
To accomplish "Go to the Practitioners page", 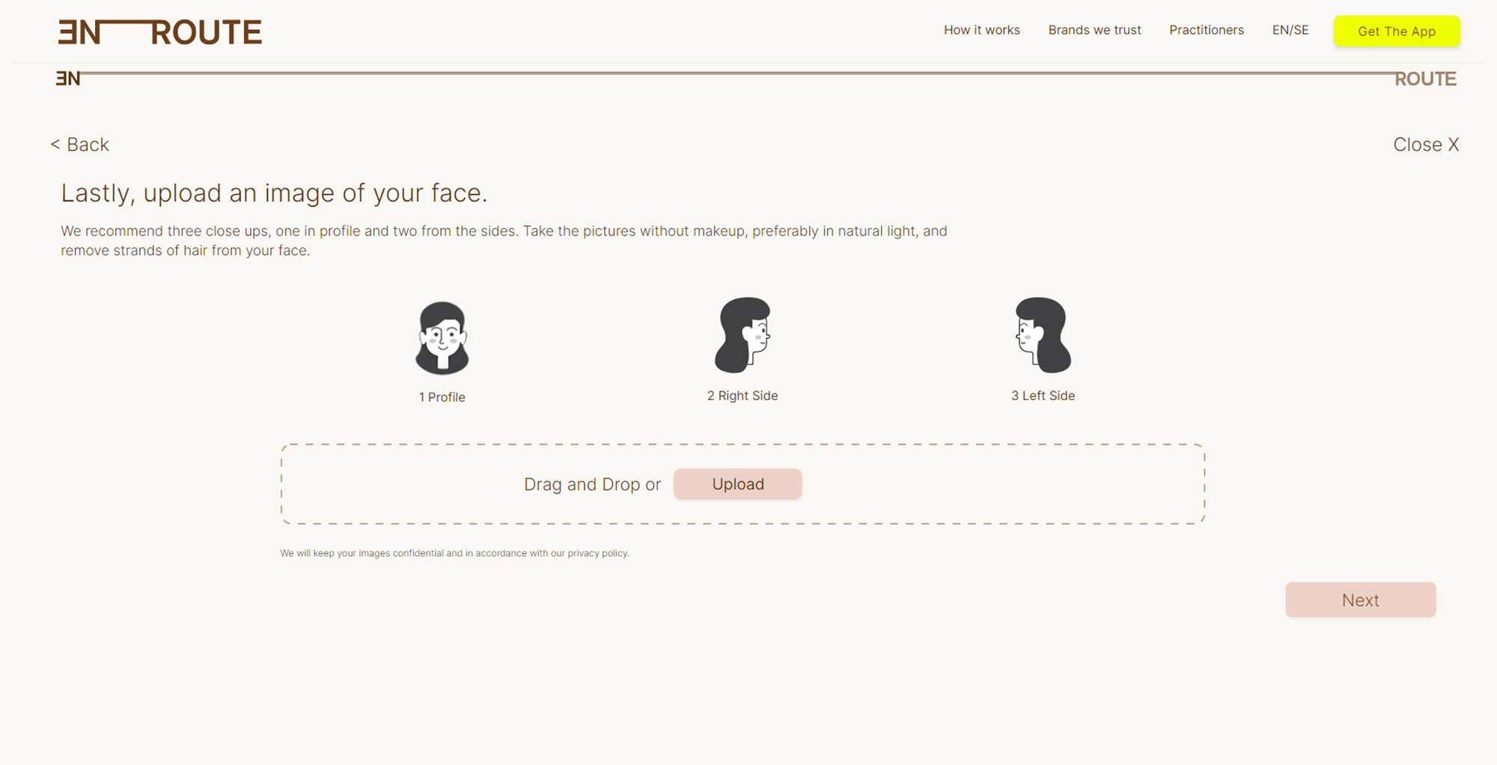I will (x=1206, y=30).
